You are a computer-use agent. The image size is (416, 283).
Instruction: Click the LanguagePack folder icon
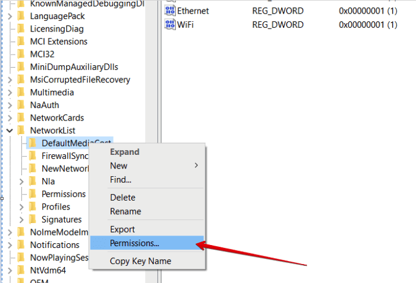tap(21, 16)
